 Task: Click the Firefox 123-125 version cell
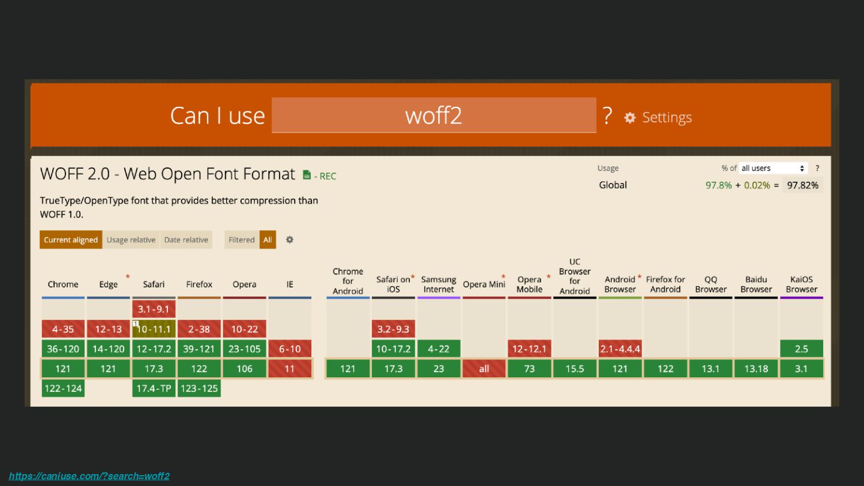click(199, 388)
